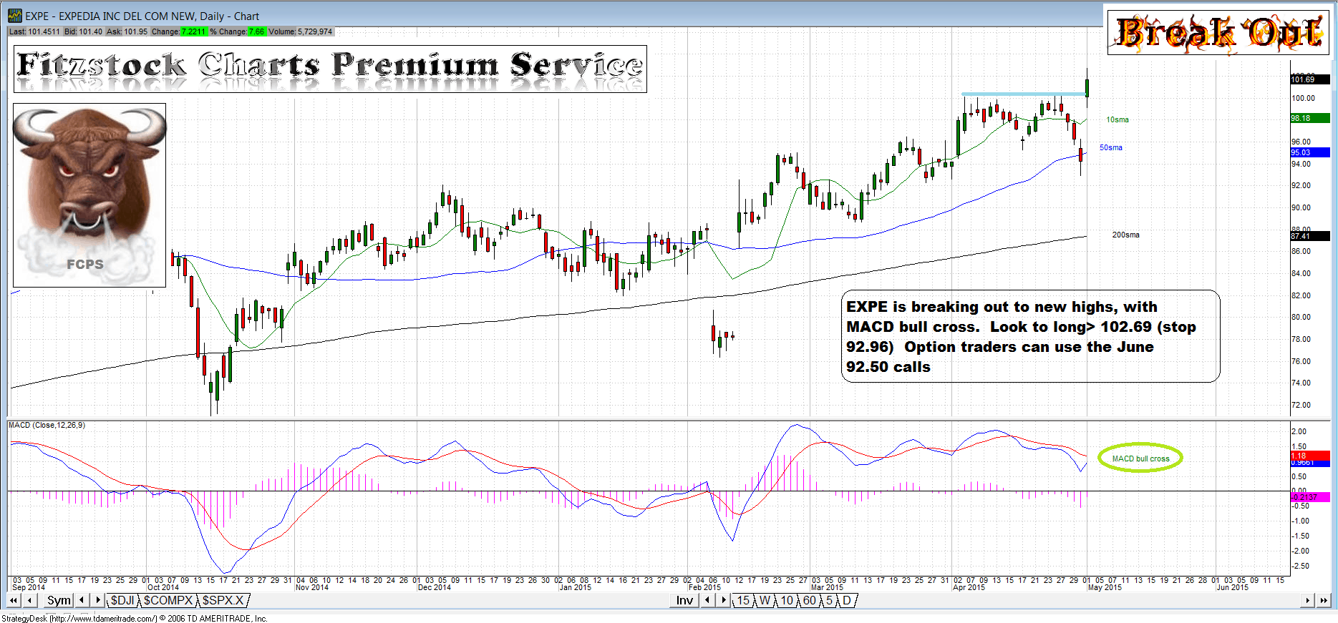Click the right arrow next to Inv

coord(724,601)
